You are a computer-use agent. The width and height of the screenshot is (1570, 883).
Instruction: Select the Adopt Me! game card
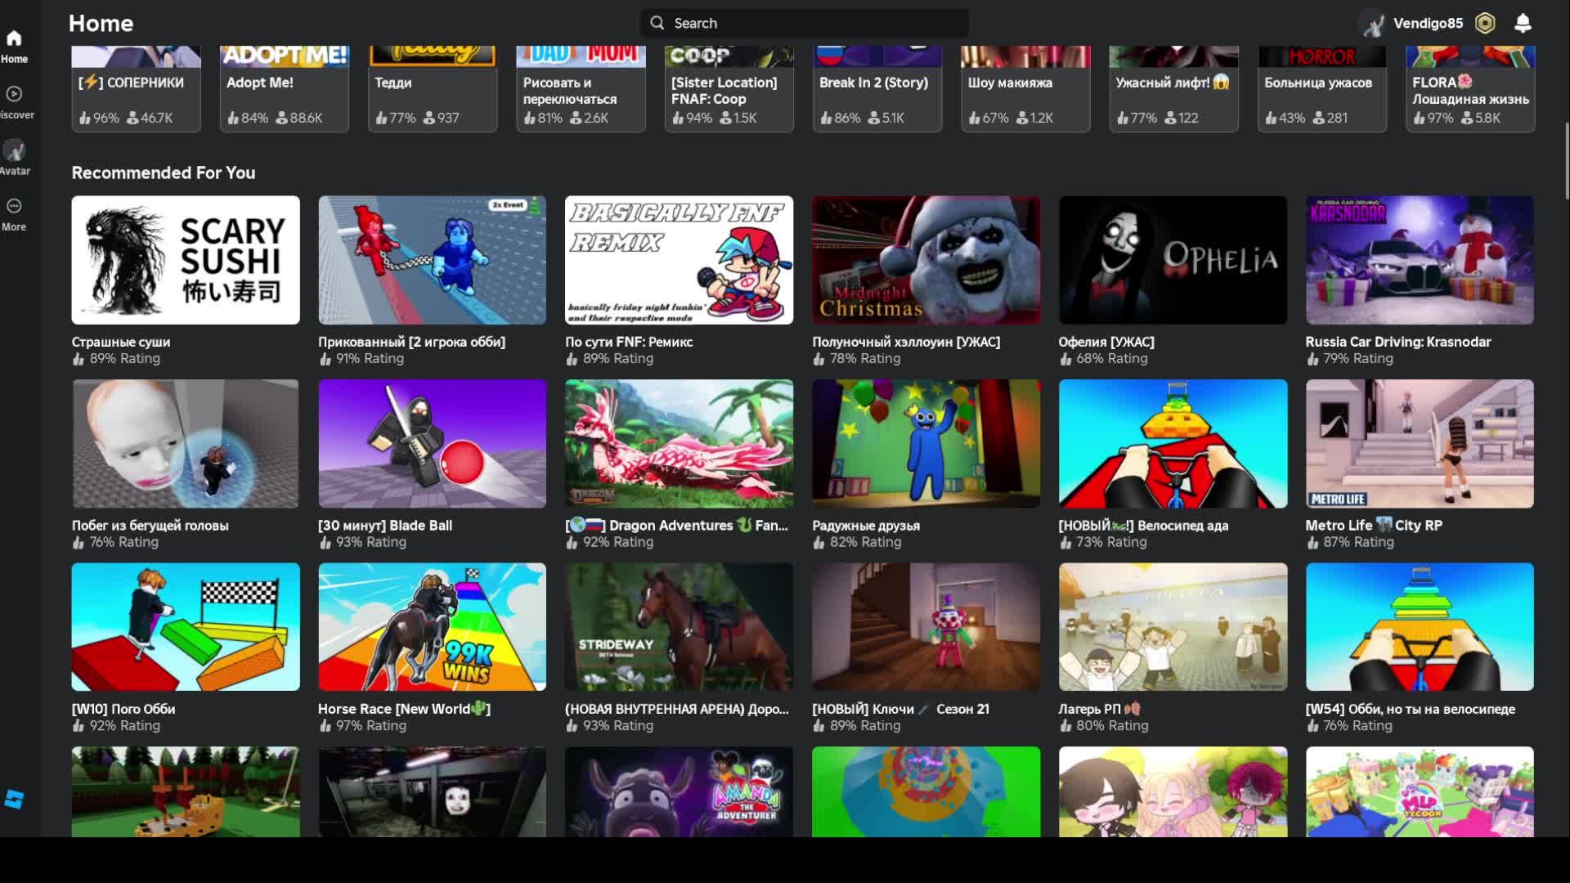[284, 88]
